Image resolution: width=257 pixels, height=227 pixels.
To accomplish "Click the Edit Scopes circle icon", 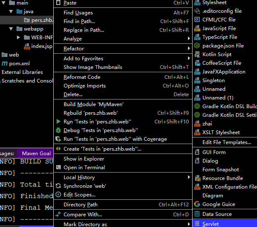I will click(58, 194).
